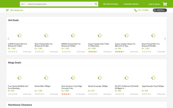This screenshot has width=173, height=108.
Task: Click the Hot Deals heading
Action: (x=13, y=20)
